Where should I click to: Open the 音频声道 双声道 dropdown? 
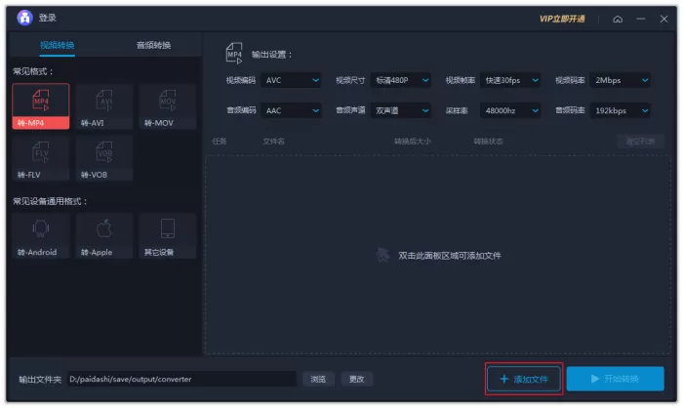[401, 110]
